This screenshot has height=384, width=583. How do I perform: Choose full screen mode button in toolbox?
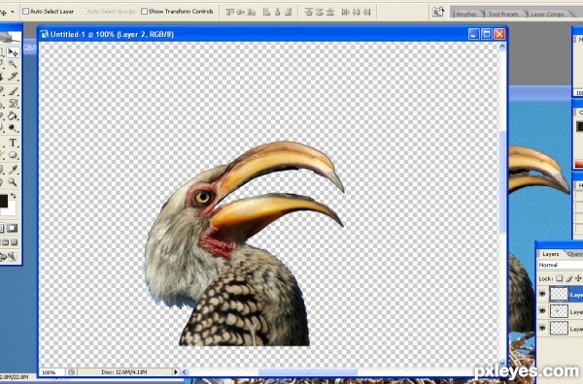15,242
